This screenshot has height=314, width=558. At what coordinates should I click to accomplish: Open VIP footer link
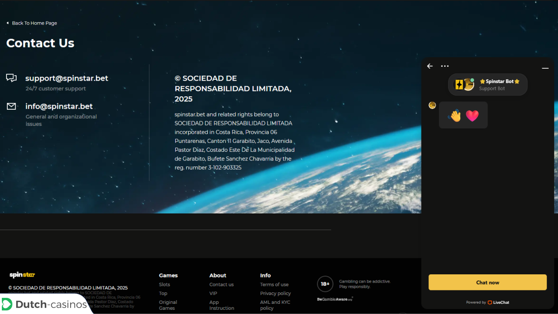pyautogui.click(x=213, y=293)
